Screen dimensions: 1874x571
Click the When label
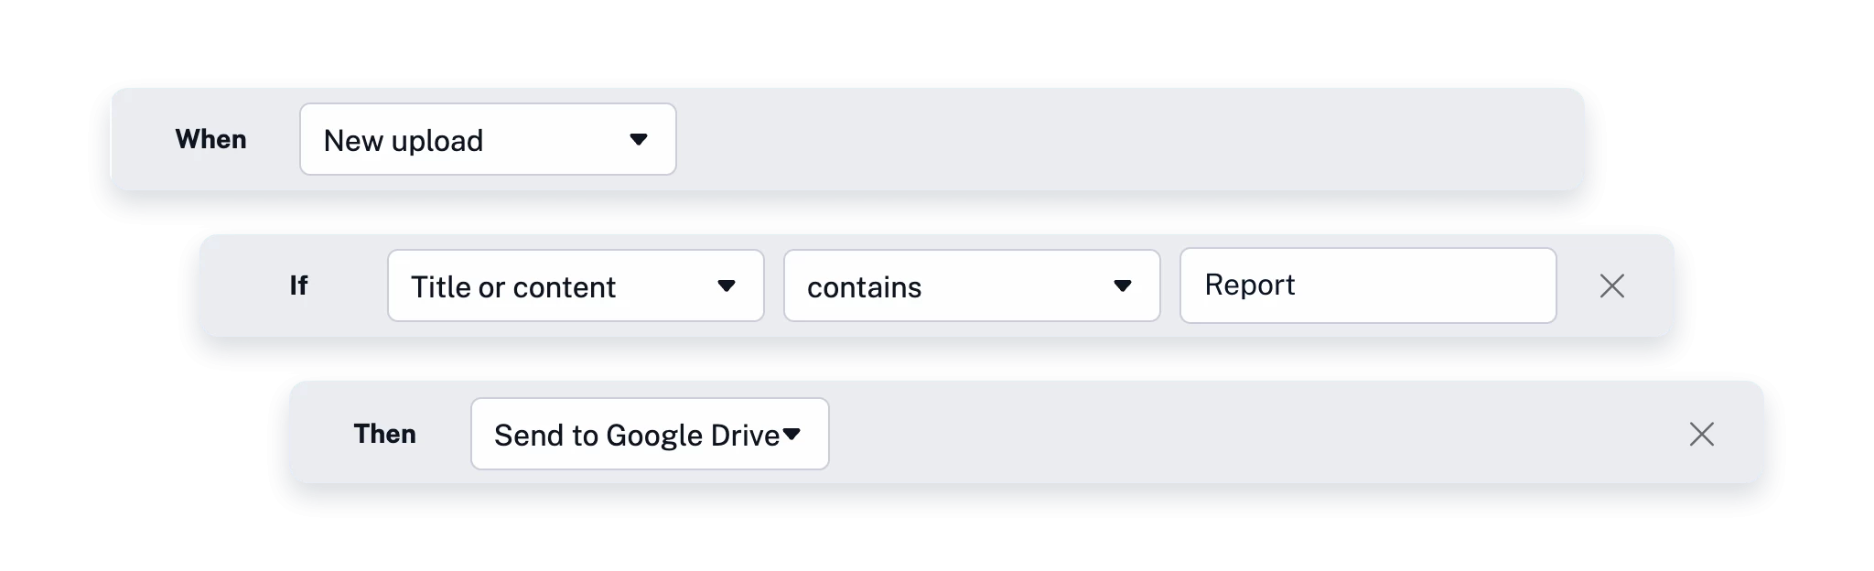tap(210, 139)
